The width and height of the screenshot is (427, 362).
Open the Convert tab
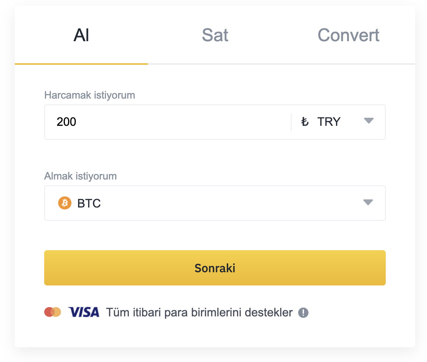coord(348,35)
